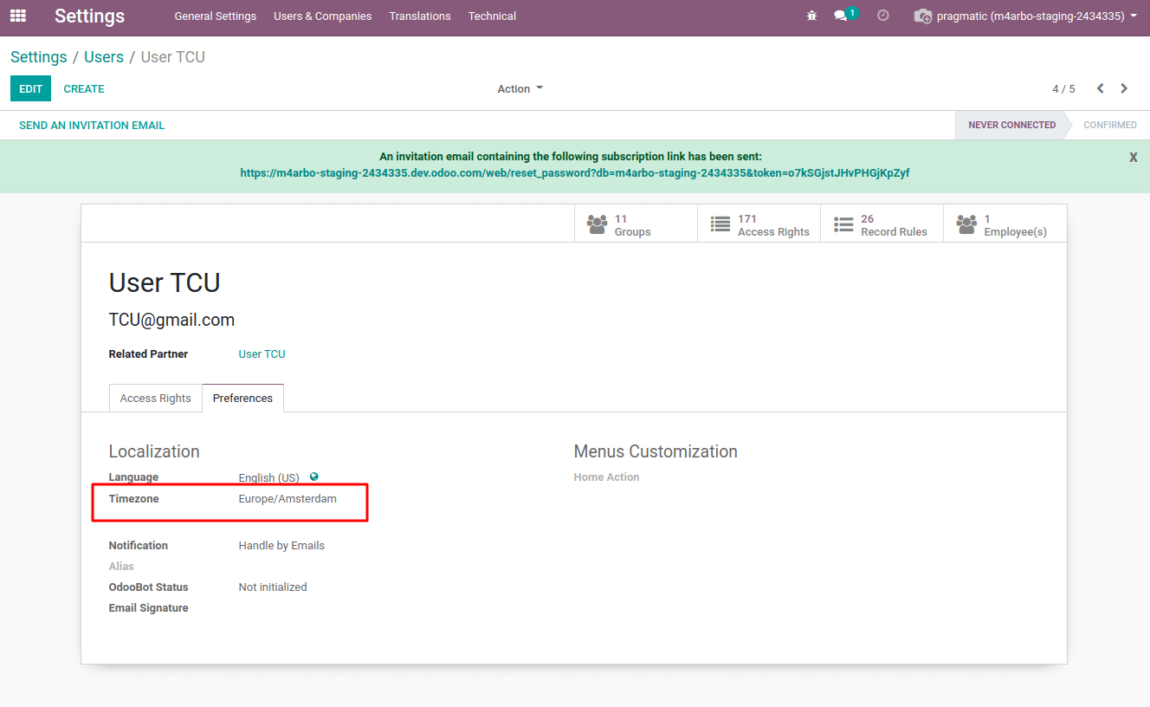Select the CONFIRMED status
This screenshot has width=1150, height=707.
coord(1110,125)
